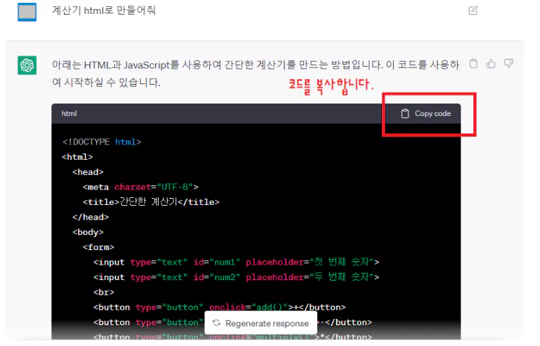Click the opening <html> tag line
540x346 pixels.
point(77,157)
